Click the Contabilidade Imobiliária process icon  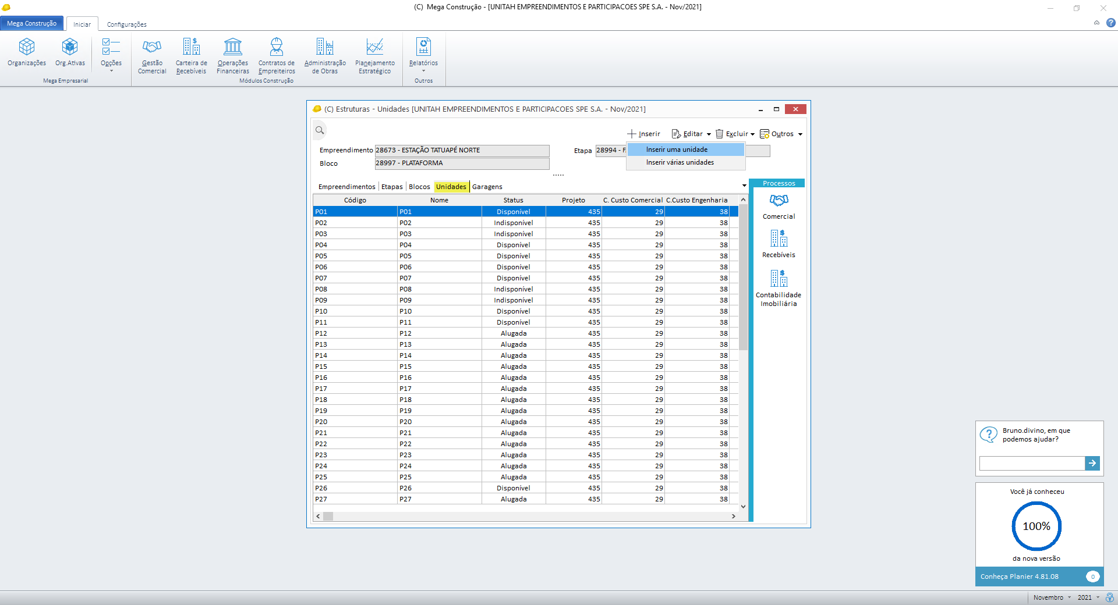(x=779, y=279)
